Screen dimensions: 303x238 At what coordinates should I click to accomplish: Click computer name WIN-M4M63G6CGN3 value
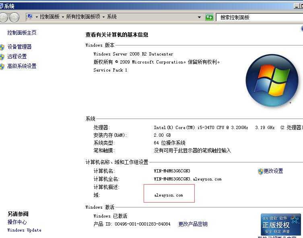[172, 171]
